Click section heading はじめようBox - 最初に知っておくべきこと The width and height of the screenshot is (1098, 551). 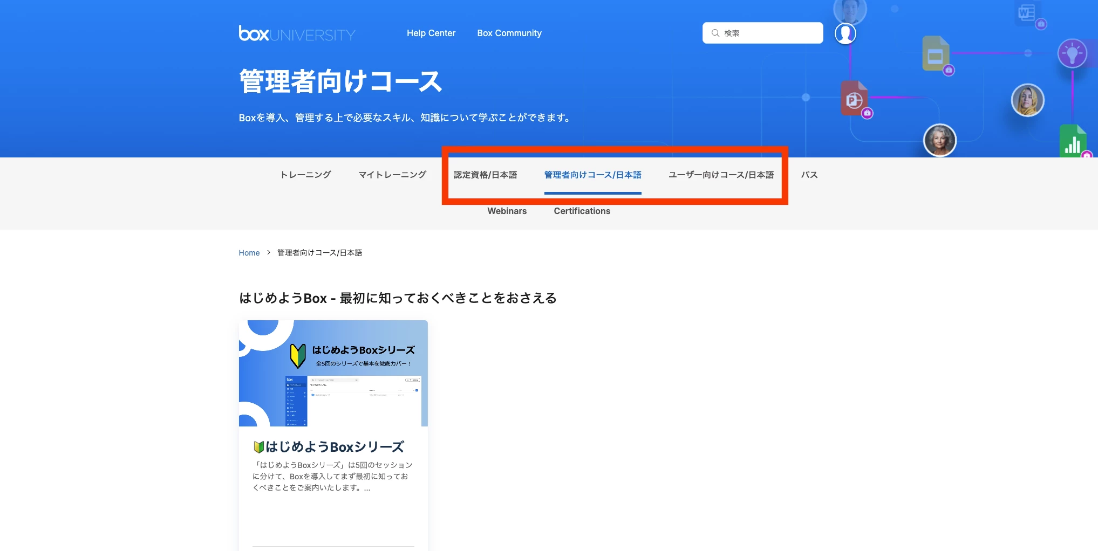click(398, 298)
